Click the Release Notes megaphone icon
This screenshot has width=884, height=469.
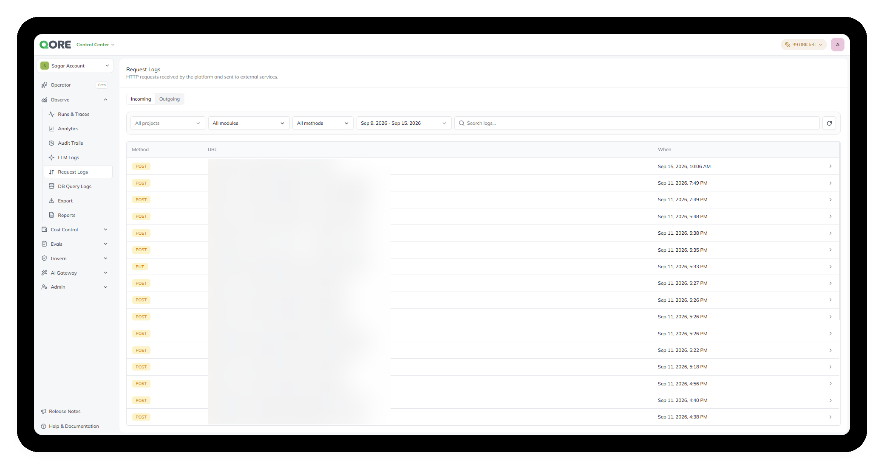[43, 411]
